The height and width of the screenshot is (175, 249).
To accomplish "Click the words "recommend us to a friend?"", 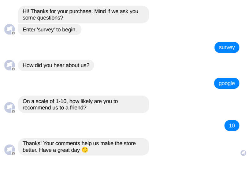I will tap(54, 108).
